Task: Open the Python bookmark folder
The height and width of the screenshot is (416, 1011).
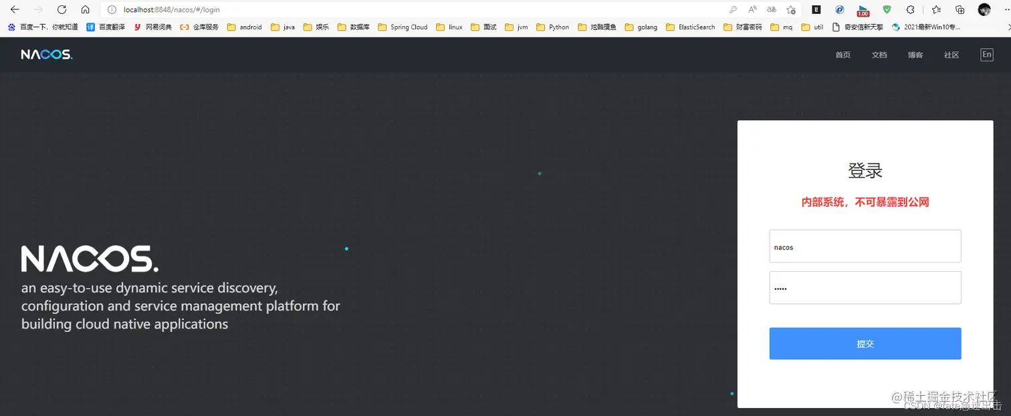Action: 553,27
